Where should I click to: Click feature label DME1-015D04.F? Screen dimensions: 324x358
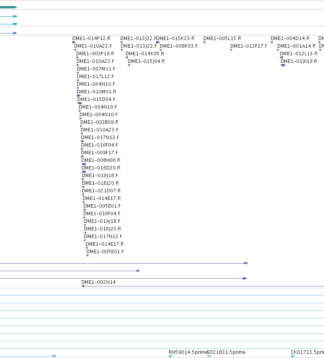tap(96, 99)
